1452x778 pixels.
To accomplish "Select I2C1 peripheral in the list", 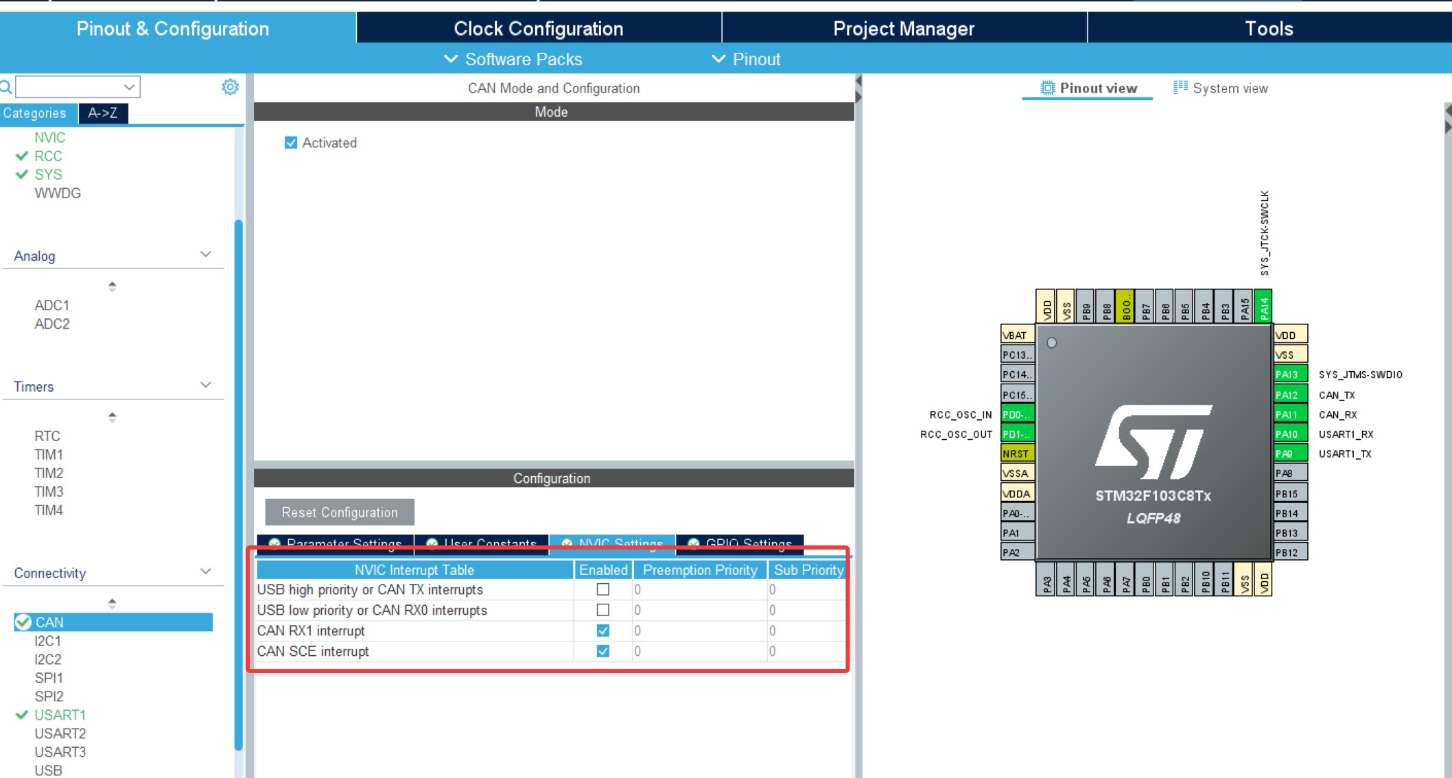I will (x=48, y=641).
